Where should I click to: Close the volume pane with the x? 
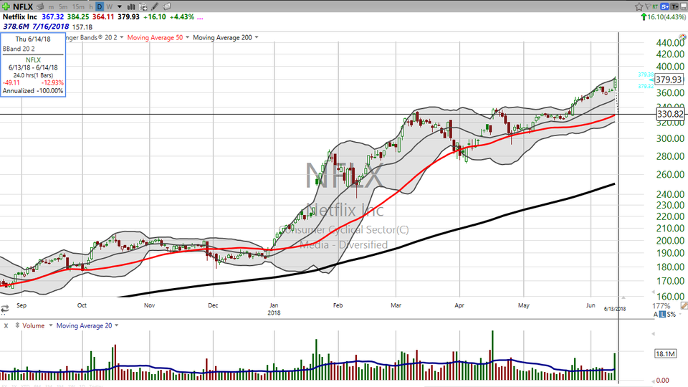[x=6, y=325]
